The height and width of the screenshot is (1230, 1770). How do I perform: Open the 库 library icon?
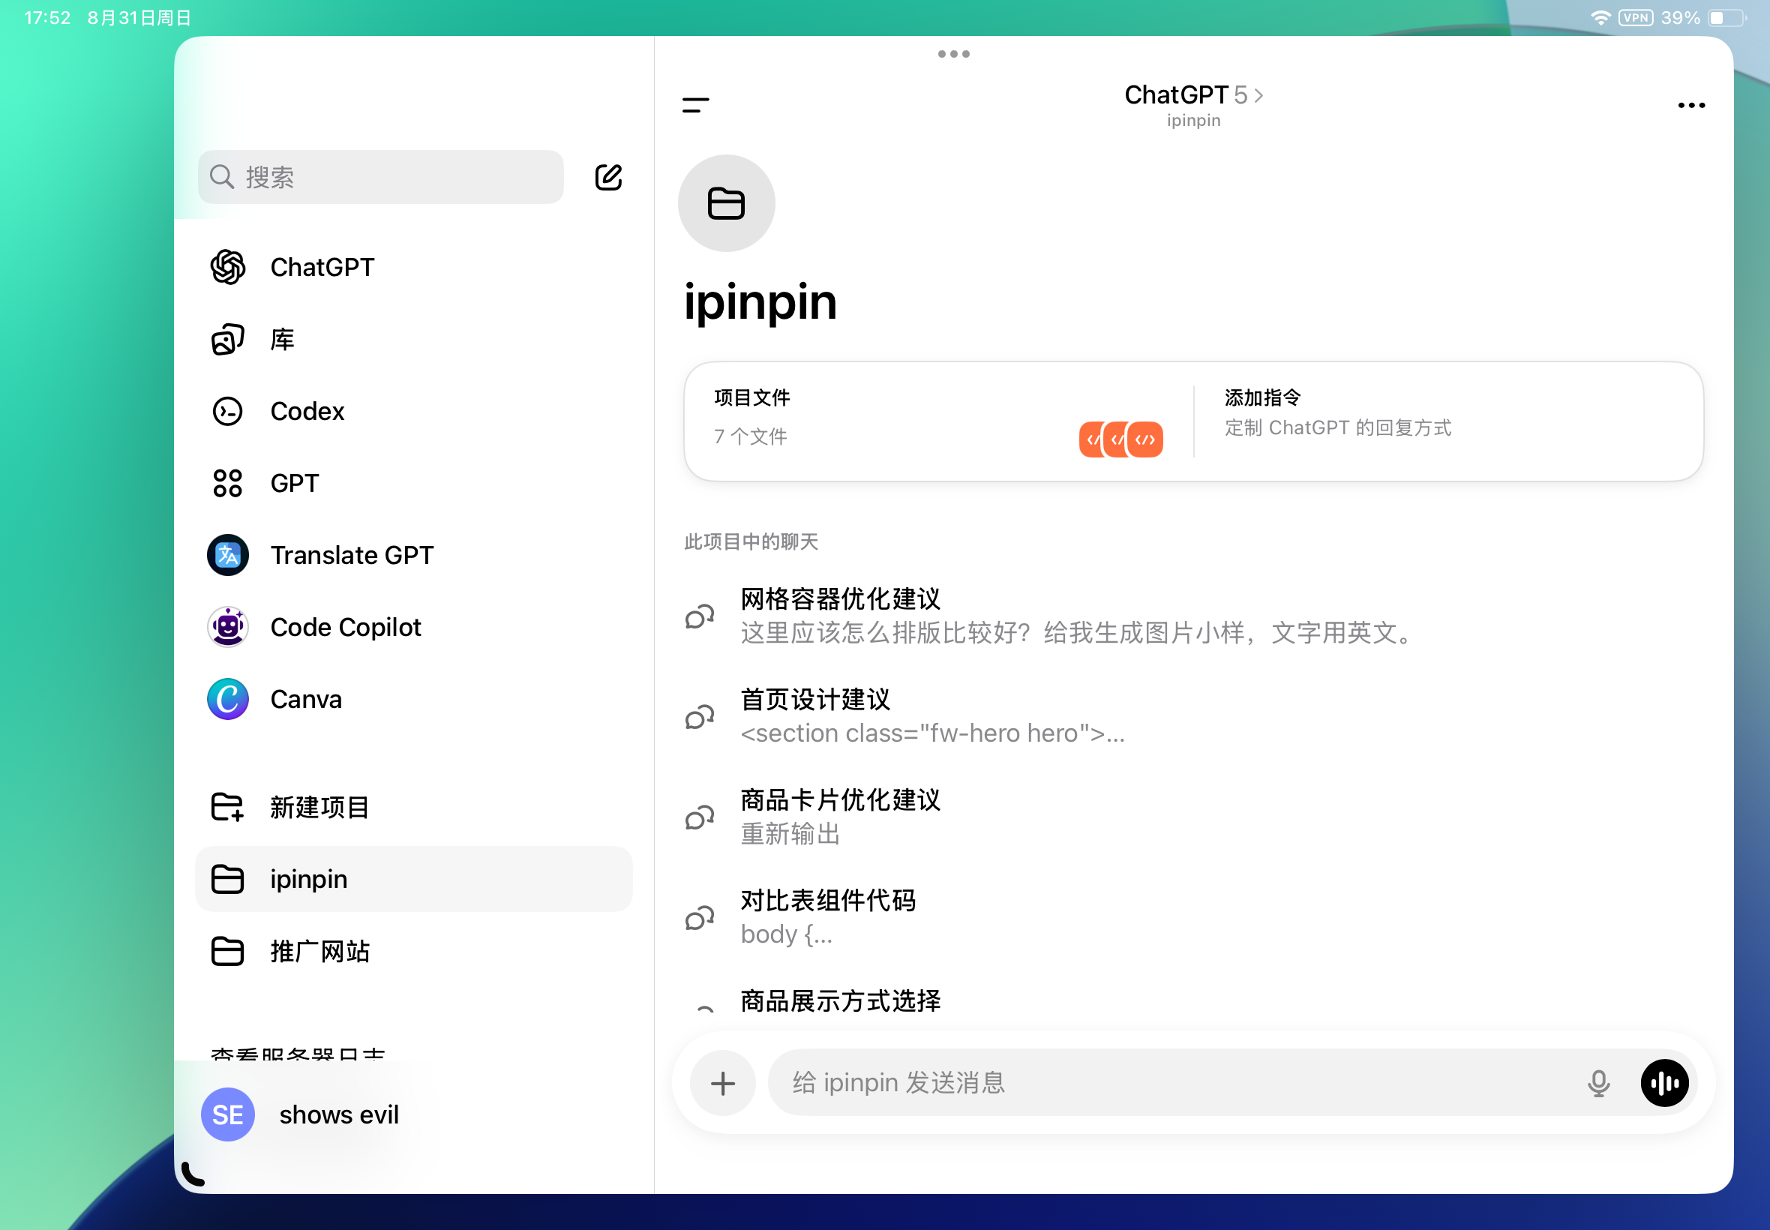228,340
